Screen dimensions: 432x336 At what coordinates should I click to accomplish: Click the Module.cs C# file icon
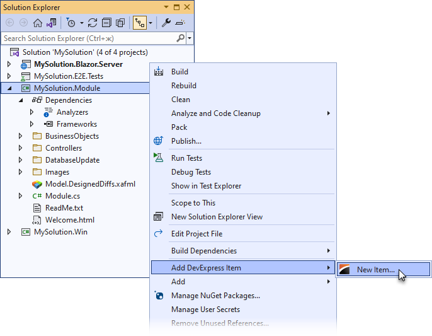(37, 196)
